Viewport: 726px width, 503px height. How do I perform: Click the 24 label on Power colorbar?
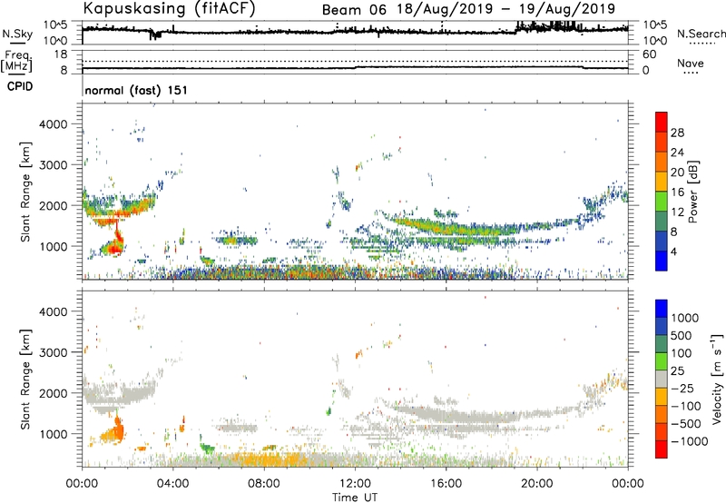tap(677, 153)
